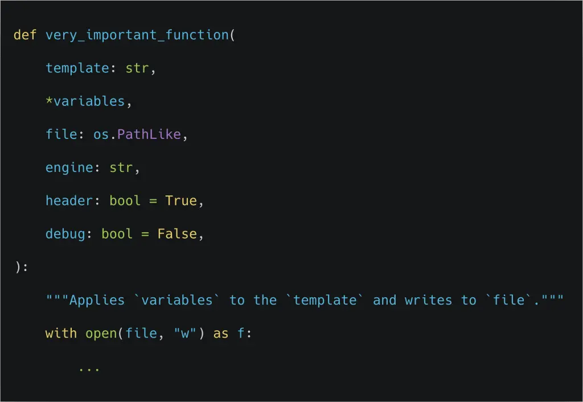Click the 'debug' parameter name
This screenshot has height=402, width=583.
pyautogui.click(x=65, y=233)
